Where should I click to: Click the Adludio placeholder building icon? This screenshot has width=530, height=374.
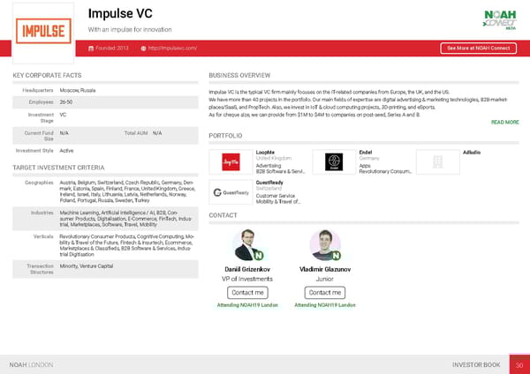point(439,162)
